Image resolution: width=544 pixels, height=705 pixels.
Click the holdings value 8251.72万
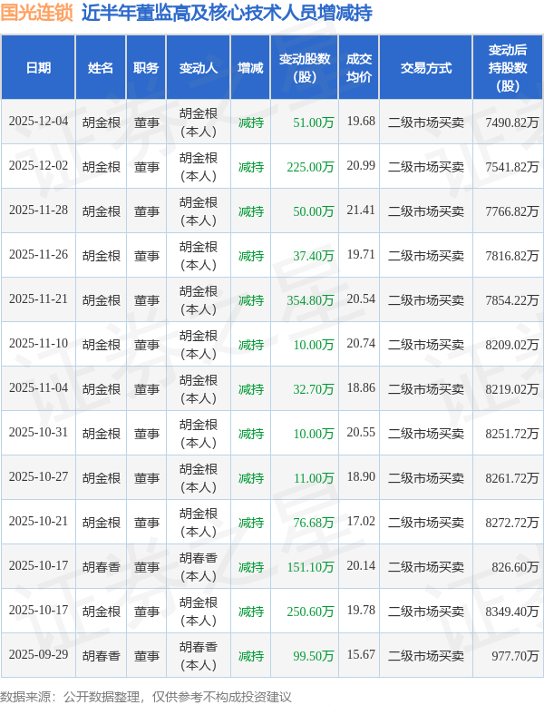[511, 434]
